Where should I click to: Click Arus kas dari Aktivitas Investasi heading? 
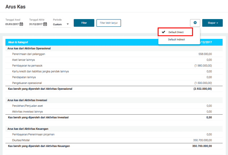click(x=27, y=100)
